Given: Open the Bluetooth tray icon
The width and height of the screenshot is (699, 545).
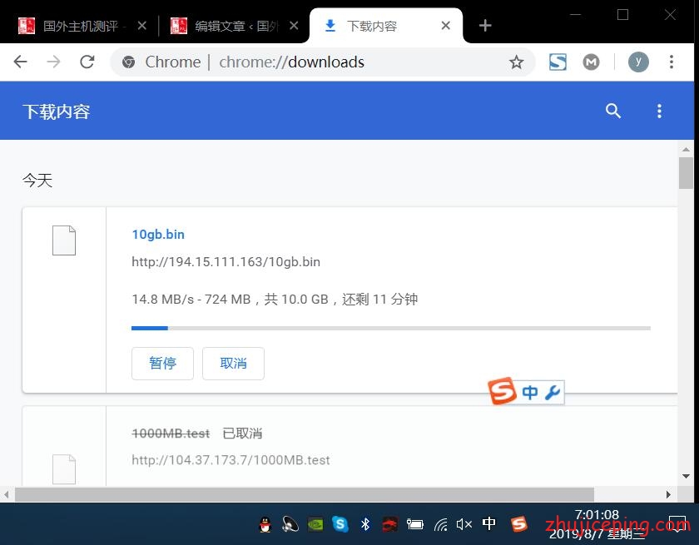Looking at the screenshot, I should click(x=365, y=524).
